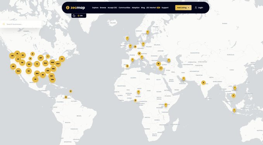Focus the Search businesses field
This screenshot has height=145, width=263.
point(21,24)
